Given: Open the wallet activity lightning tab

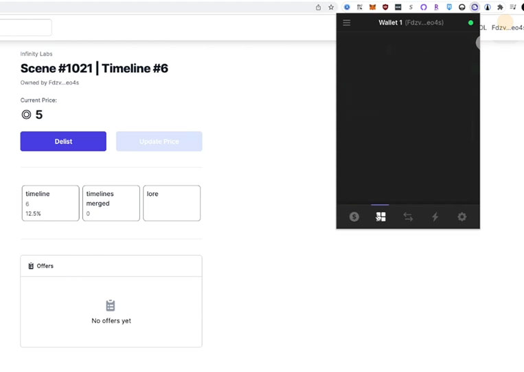Looking at the screenshot, I should coord(435,217).
